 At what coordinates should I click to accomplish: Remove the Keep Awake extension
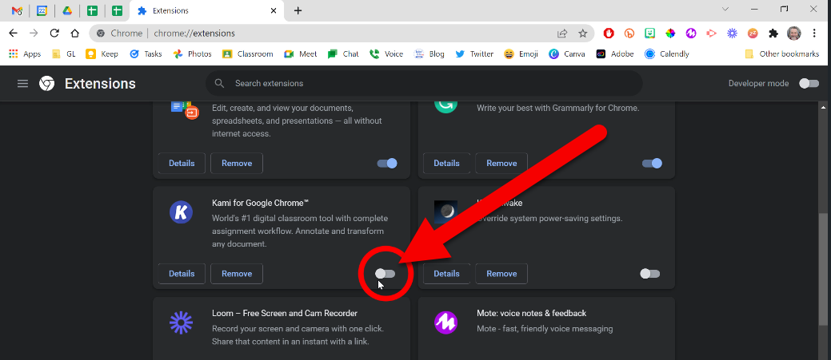click(x=501, y=273)
